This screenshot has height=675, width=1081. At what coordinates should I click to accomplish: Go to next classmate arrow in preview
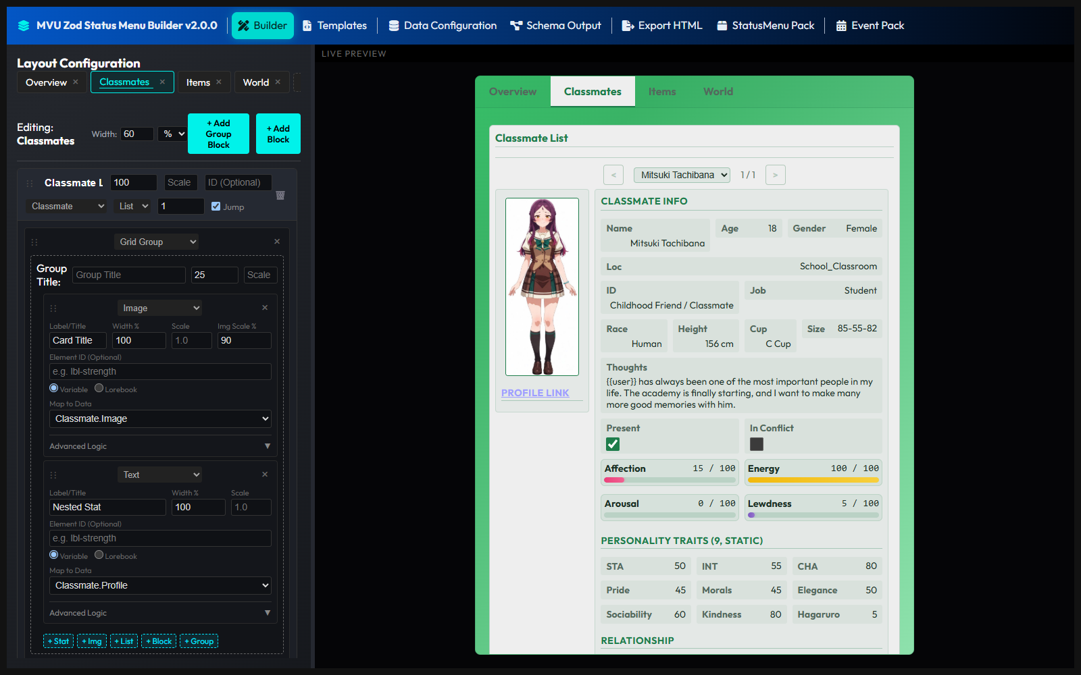(776, 175)
